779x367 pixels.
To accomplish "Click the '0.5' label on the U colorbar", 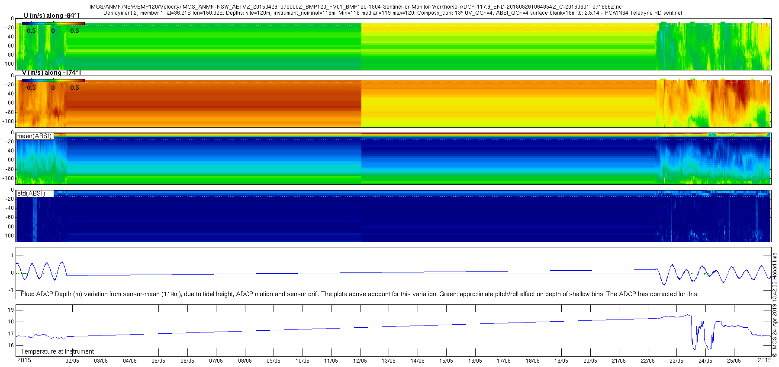I will pos(75,31).
